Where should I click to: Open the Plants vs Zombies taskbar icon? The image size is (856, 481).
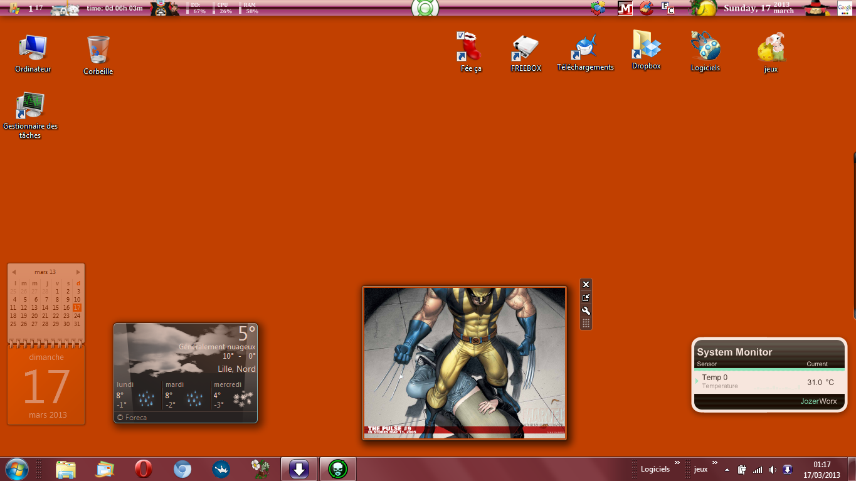[x=260, y=469]
